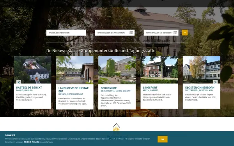Screen dimensions: 234x146
Task: Open the Kloster Ommerborn title link
Action: tap(200, 88)
